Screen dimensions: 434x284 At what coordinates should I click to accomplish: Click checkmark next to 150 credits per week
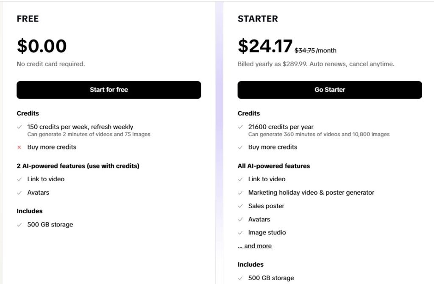pyautogui.click(x=19, y=127)
